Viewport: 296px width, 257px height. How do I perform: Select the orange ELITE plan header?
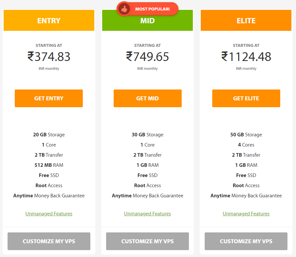(246, 20)
